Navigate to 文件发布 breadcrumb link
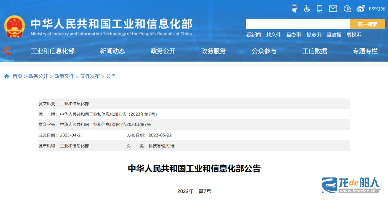Image resolution: width=388 pixels, height=200 pixels. (90, 76)
